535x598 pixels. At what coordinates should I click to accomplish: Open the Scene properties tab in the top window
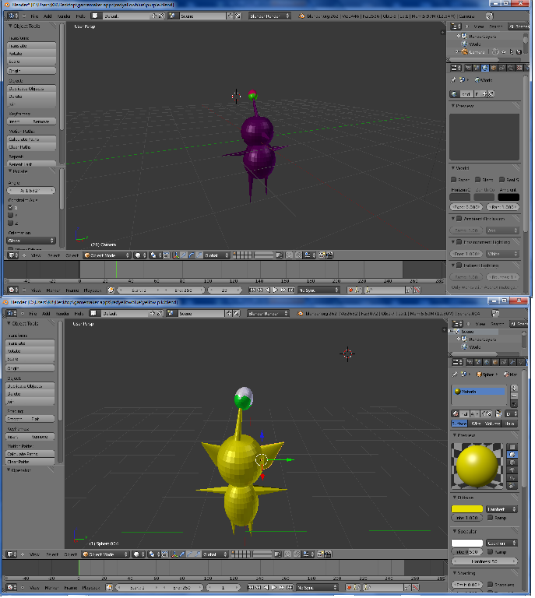coord(477,68)
